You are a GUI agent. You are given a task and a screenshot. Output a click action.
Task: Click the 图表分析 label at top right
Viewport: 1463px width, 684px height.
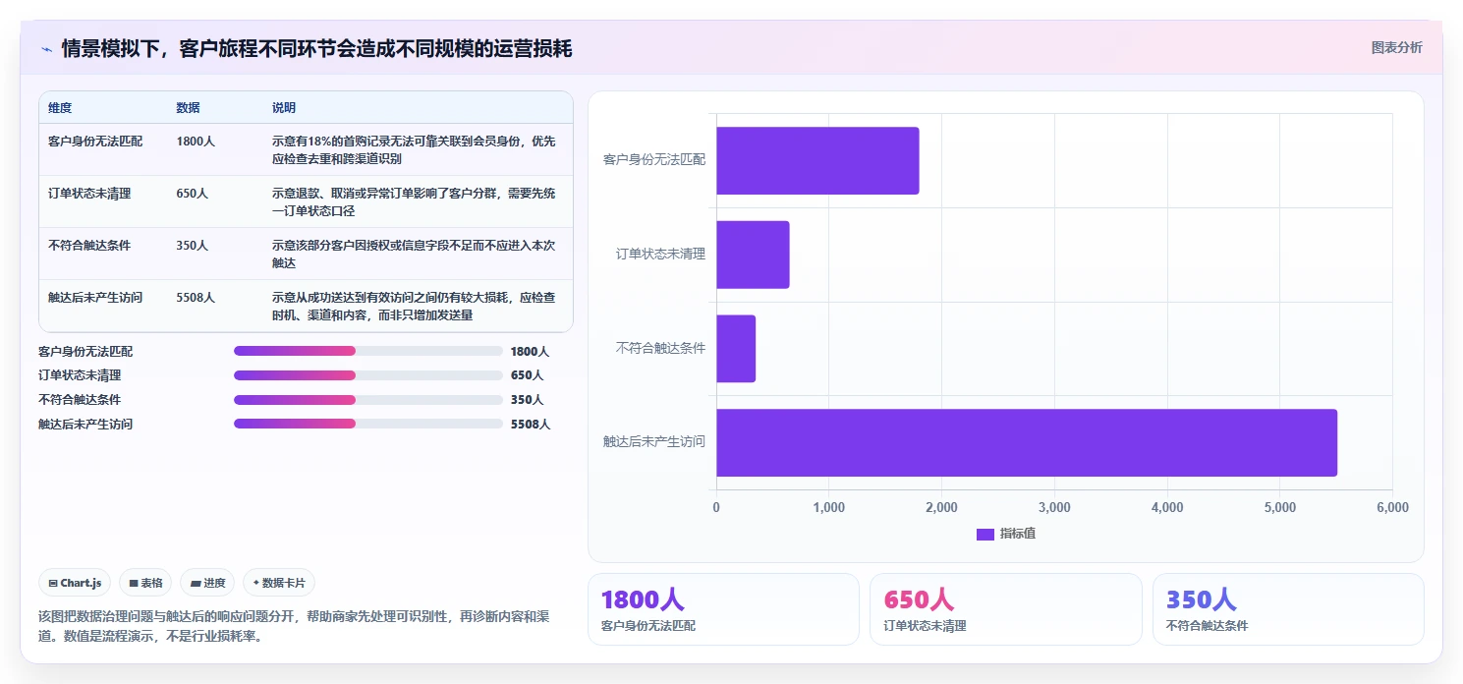click(1396, 47)
